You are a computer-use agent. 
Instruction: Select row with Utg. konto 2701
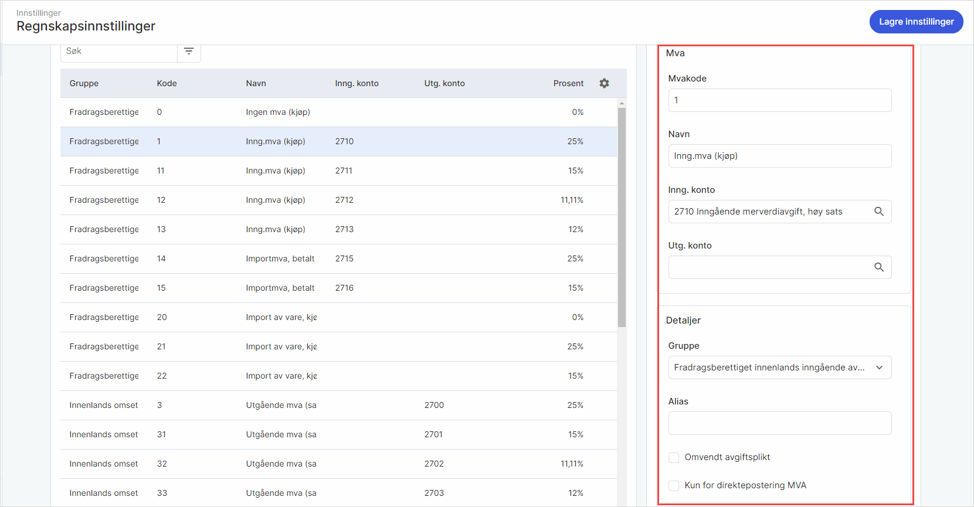338,434
